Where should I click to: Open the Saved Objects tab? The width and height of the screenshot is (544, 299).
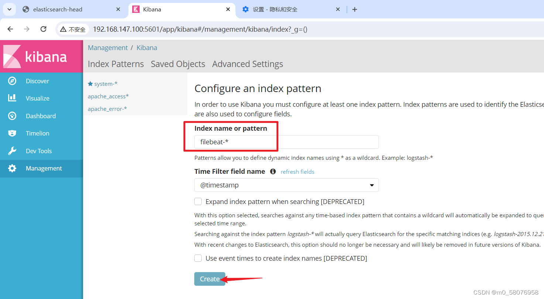tap(178, 64)
